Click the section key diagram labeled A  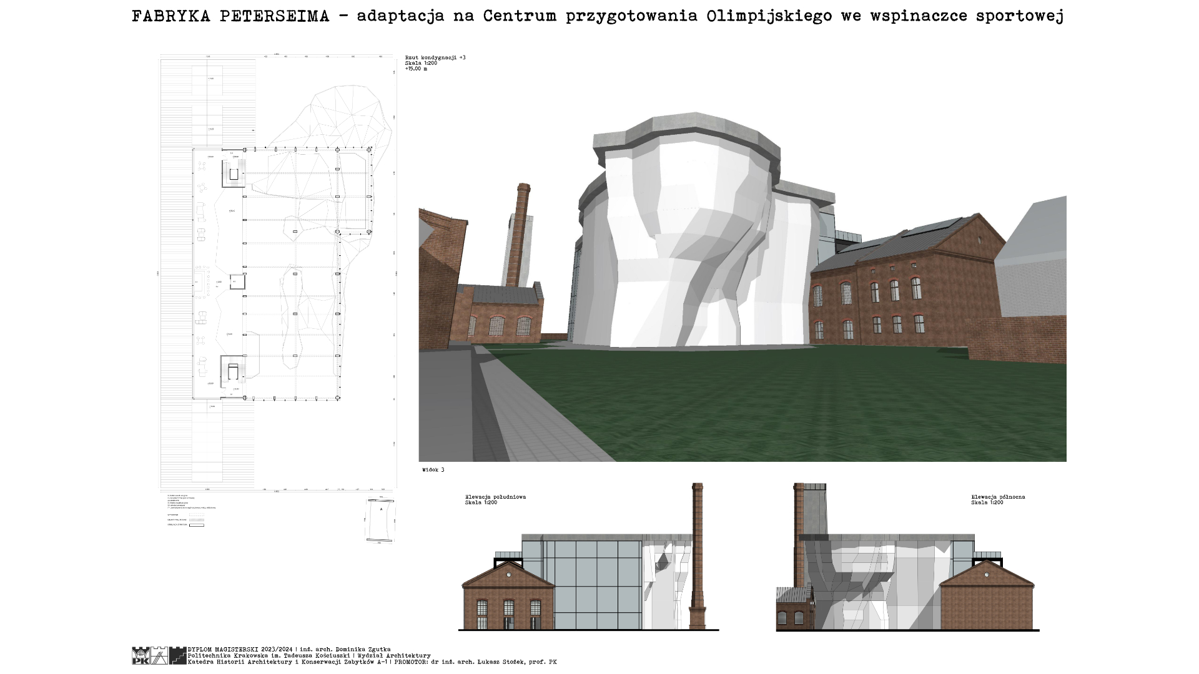click(x=380, y=520)
